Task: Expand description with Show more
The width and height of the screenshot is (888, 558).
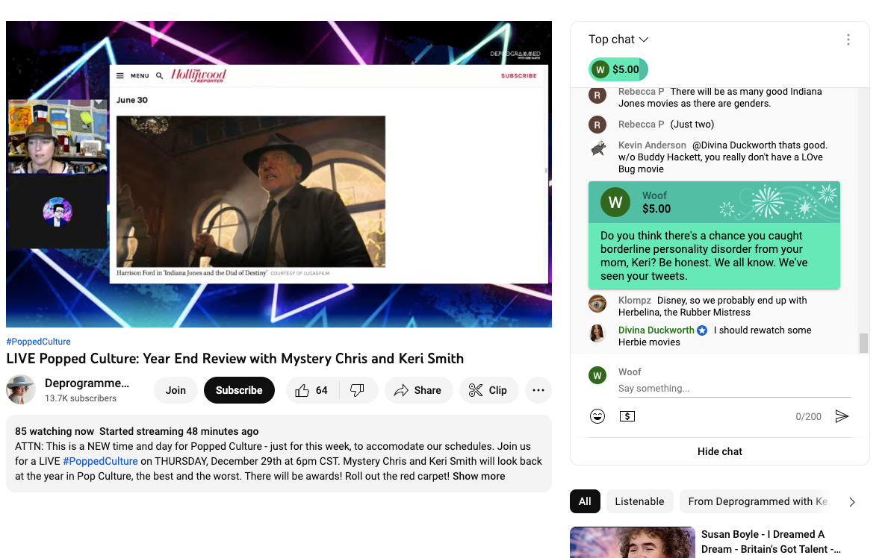Action: (x=479, y=477)
